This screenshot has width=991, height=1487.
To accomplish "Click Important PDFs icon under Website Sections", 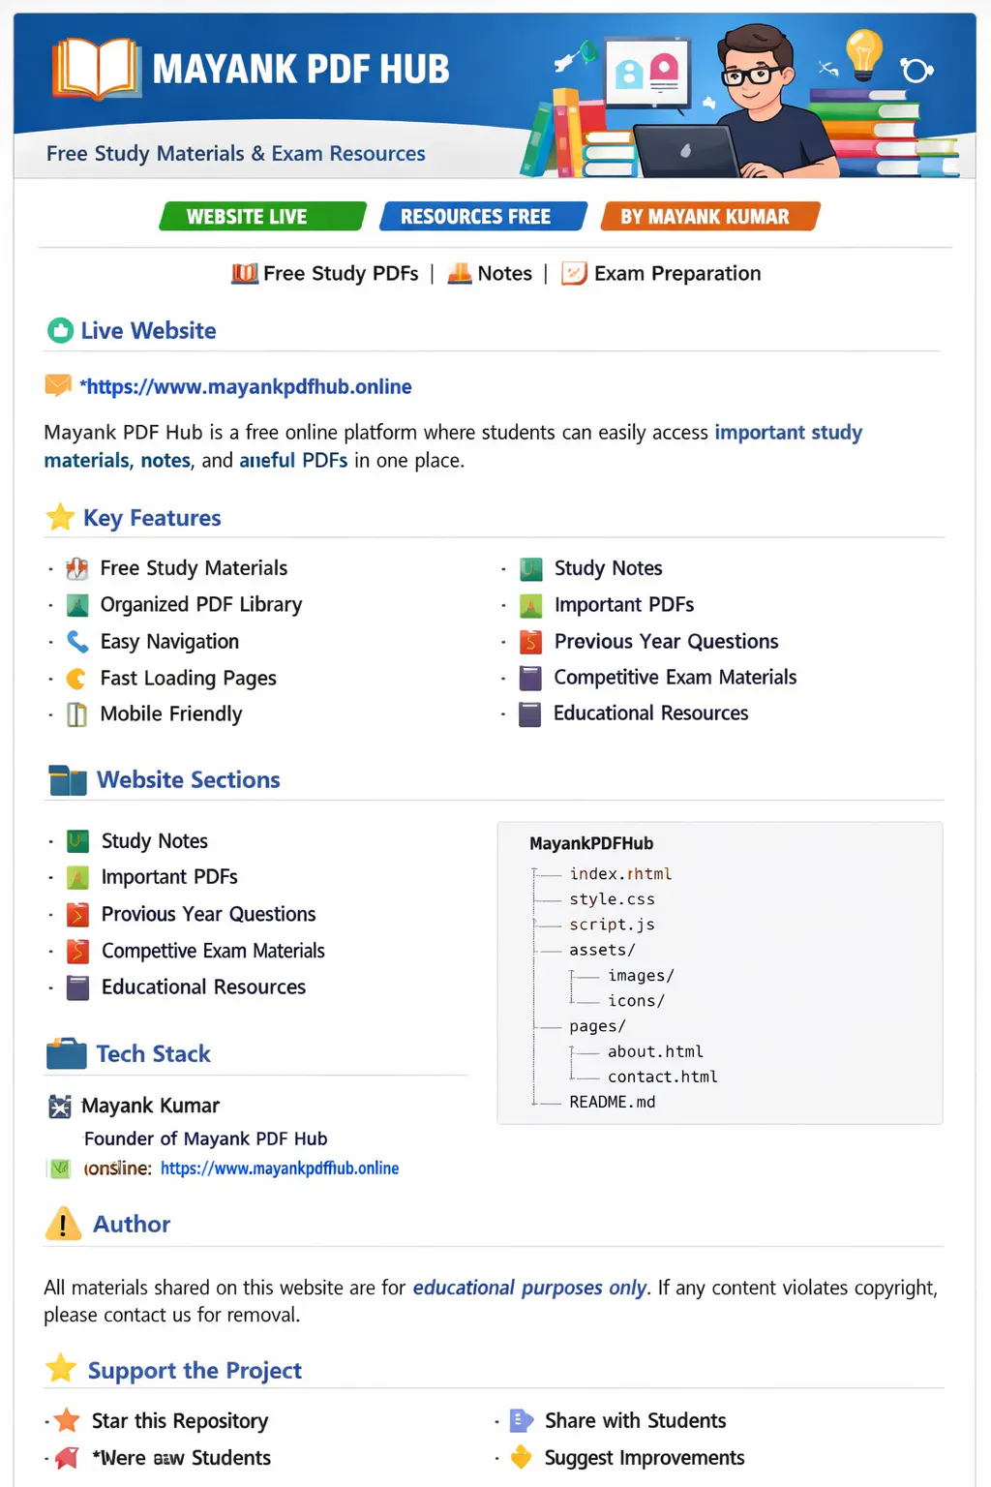I will click(77, 877).
